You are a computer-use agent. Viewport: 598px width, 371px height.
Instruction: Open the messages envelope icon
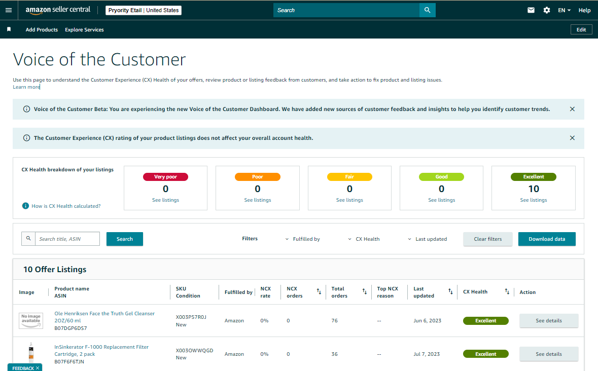click(531, 10)
